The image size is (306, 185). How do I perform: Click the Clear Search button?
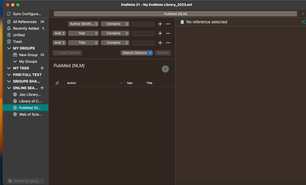pyautogui.click(x=67, y=53)
